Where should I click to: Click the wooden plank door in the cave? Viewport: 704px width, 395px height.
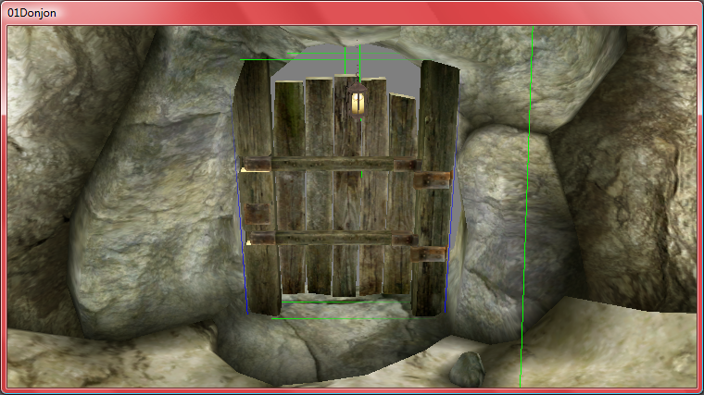346,188
